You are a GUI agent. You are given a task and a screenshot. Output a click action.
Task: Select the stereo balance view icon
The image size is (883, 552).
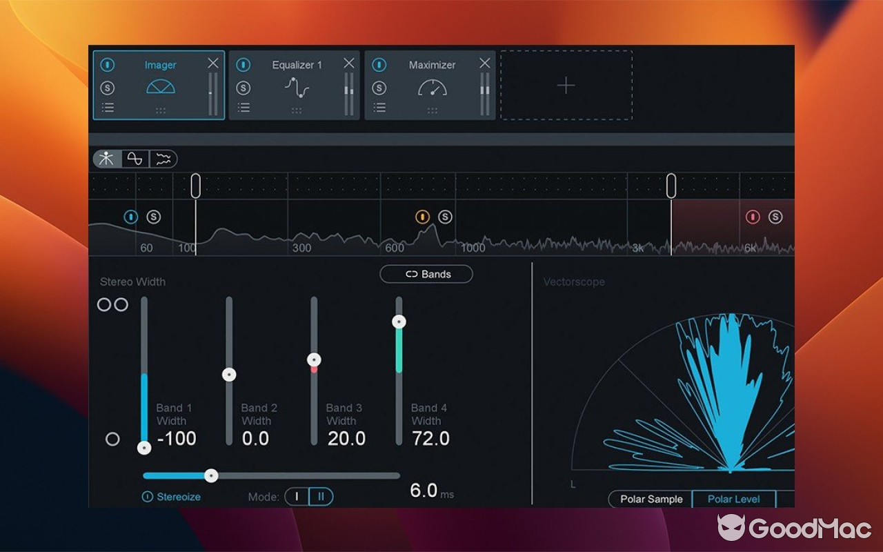[106, 159]
